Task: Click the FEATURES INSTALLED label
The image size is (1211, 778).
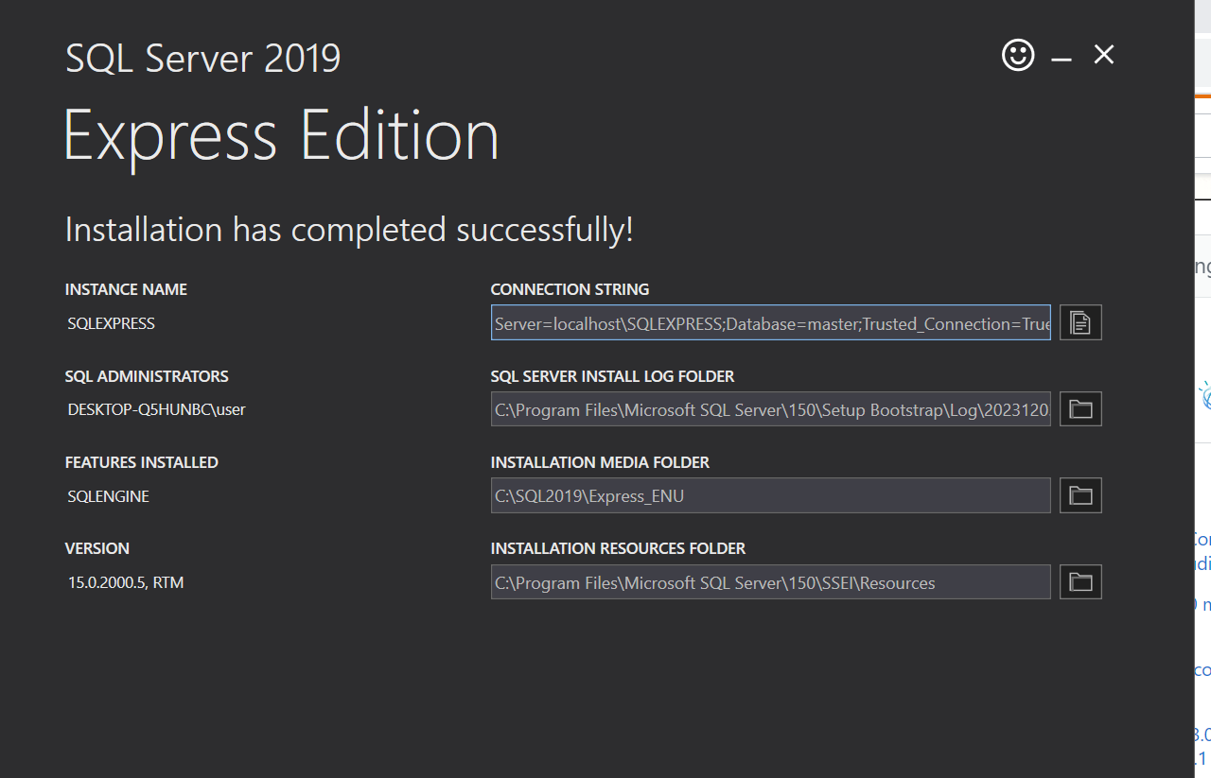Action: point(141,462)
